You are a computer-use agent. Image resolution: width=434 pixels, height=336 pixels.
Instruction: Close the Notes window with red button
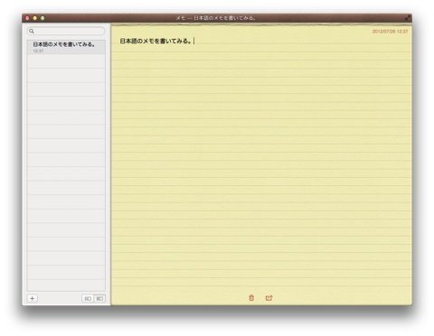click(27, 18)
